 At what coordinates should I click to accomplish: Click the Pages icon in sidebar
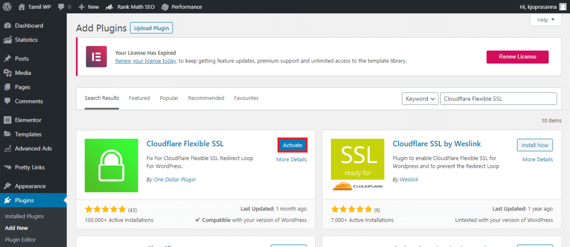(8, 87)
